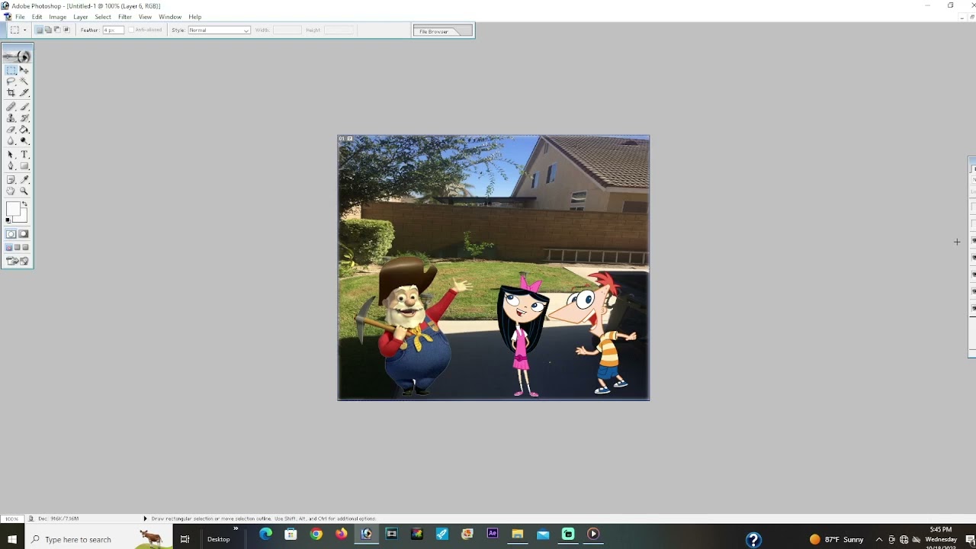
Task: Select the Hand tool
Action: [x=11, y=191]
